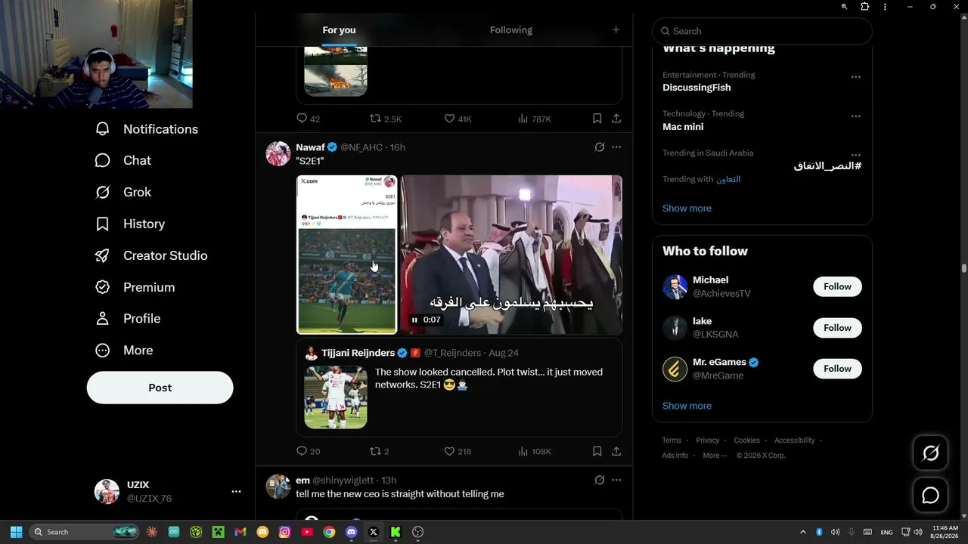The image size is (968, 544).
Task: Expand the footer More menu
Action: (x=715, y=456)
